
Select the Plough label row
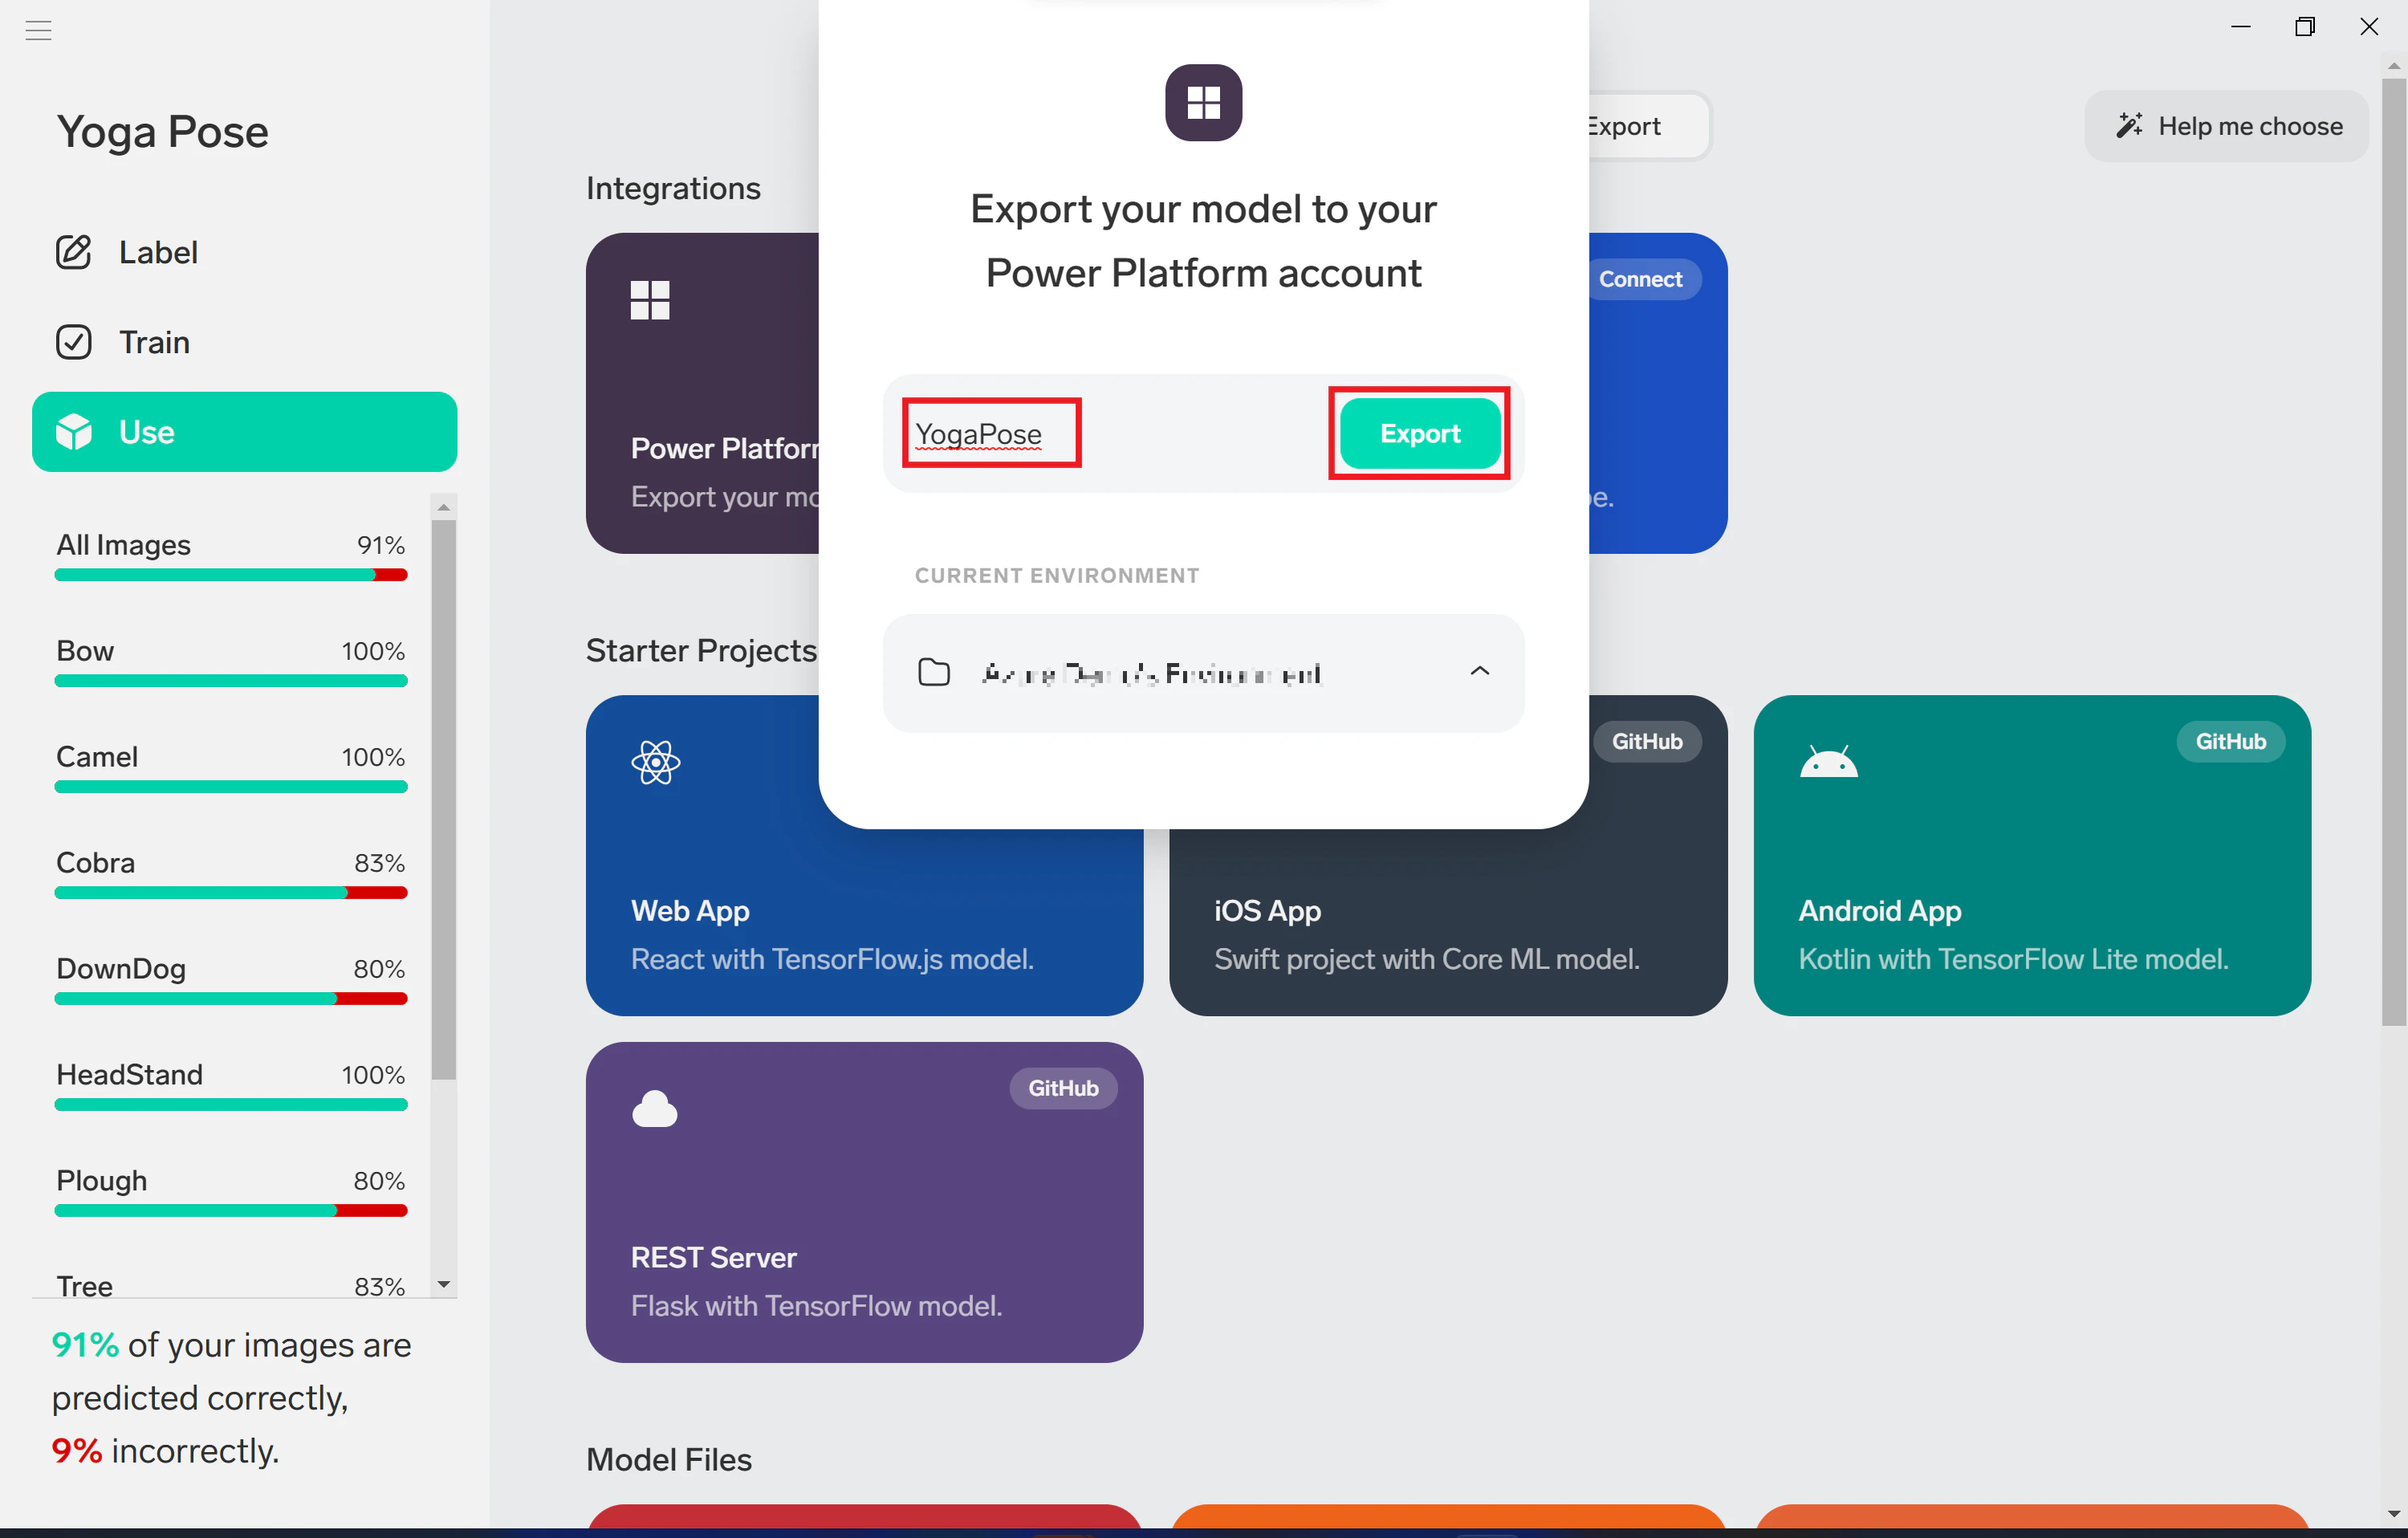pos(231,1191)
